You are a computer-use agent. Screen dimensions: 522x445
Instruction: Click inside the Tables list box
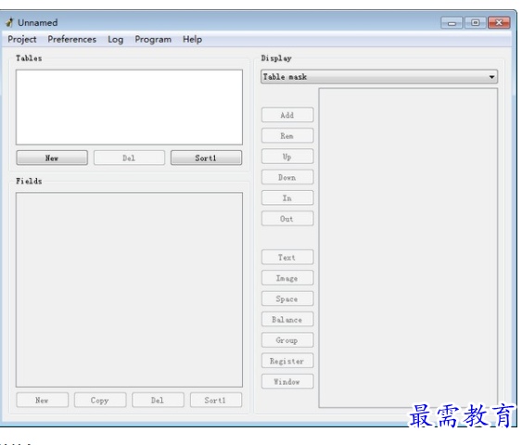129,108
